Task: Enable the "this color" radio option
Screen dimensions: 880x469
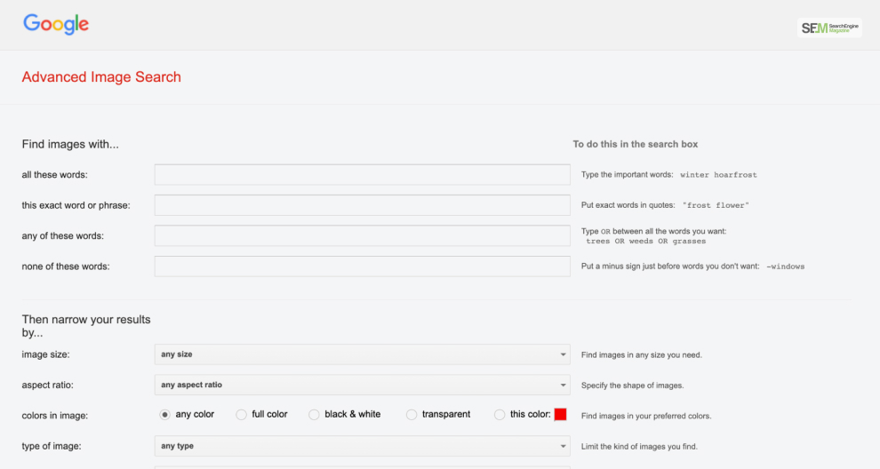Action: (500, 415)
